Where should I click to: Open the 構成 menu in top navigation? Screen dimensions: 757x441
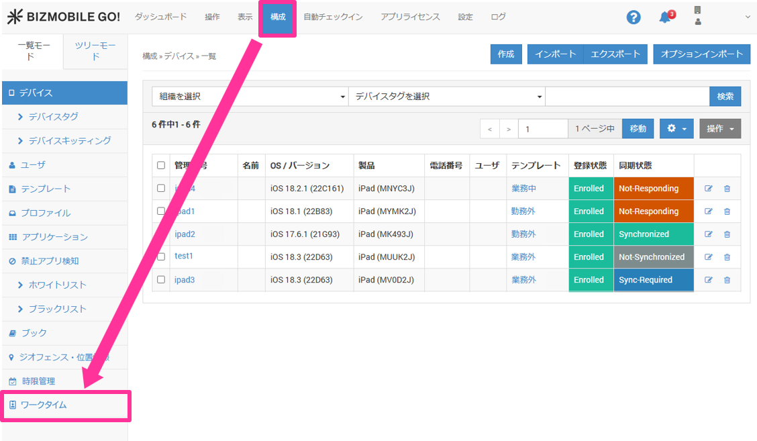pyautogui.click(x=278, y=17)
